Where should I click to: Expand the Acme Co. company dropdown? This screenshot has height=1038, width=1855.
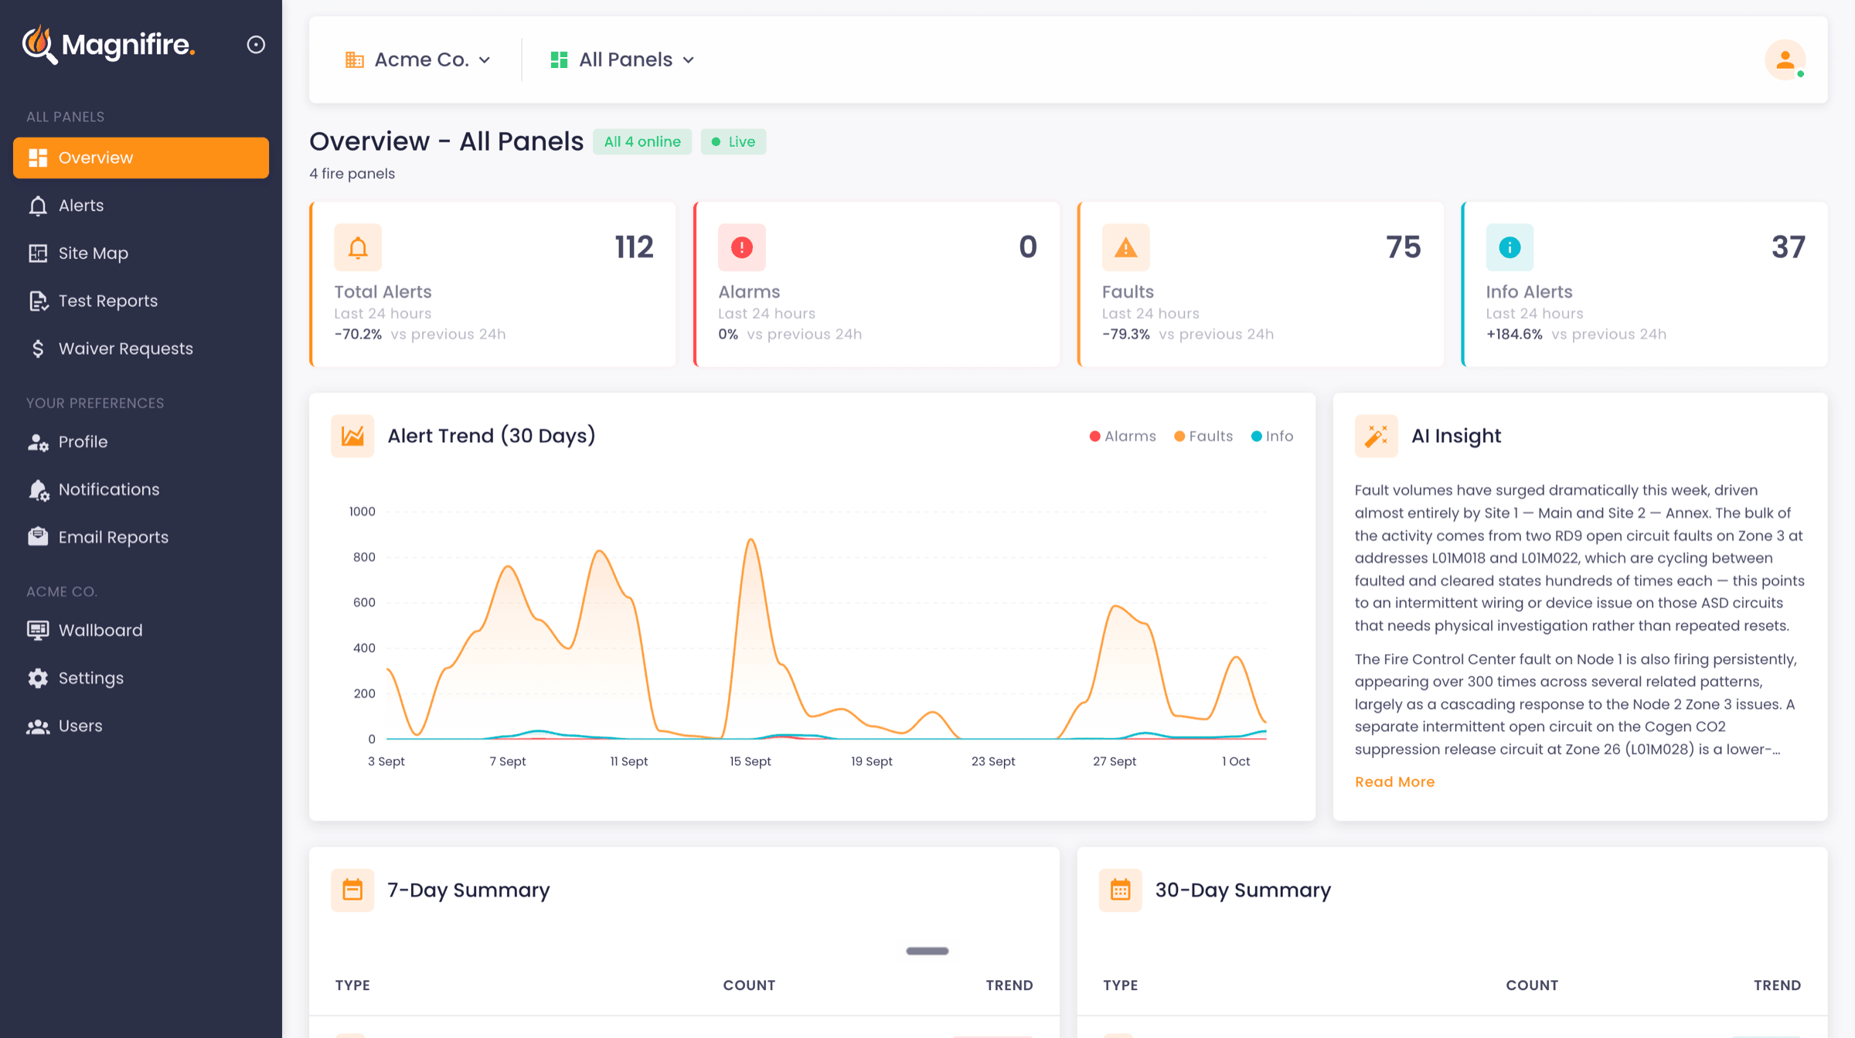click(x=417, y=60)
